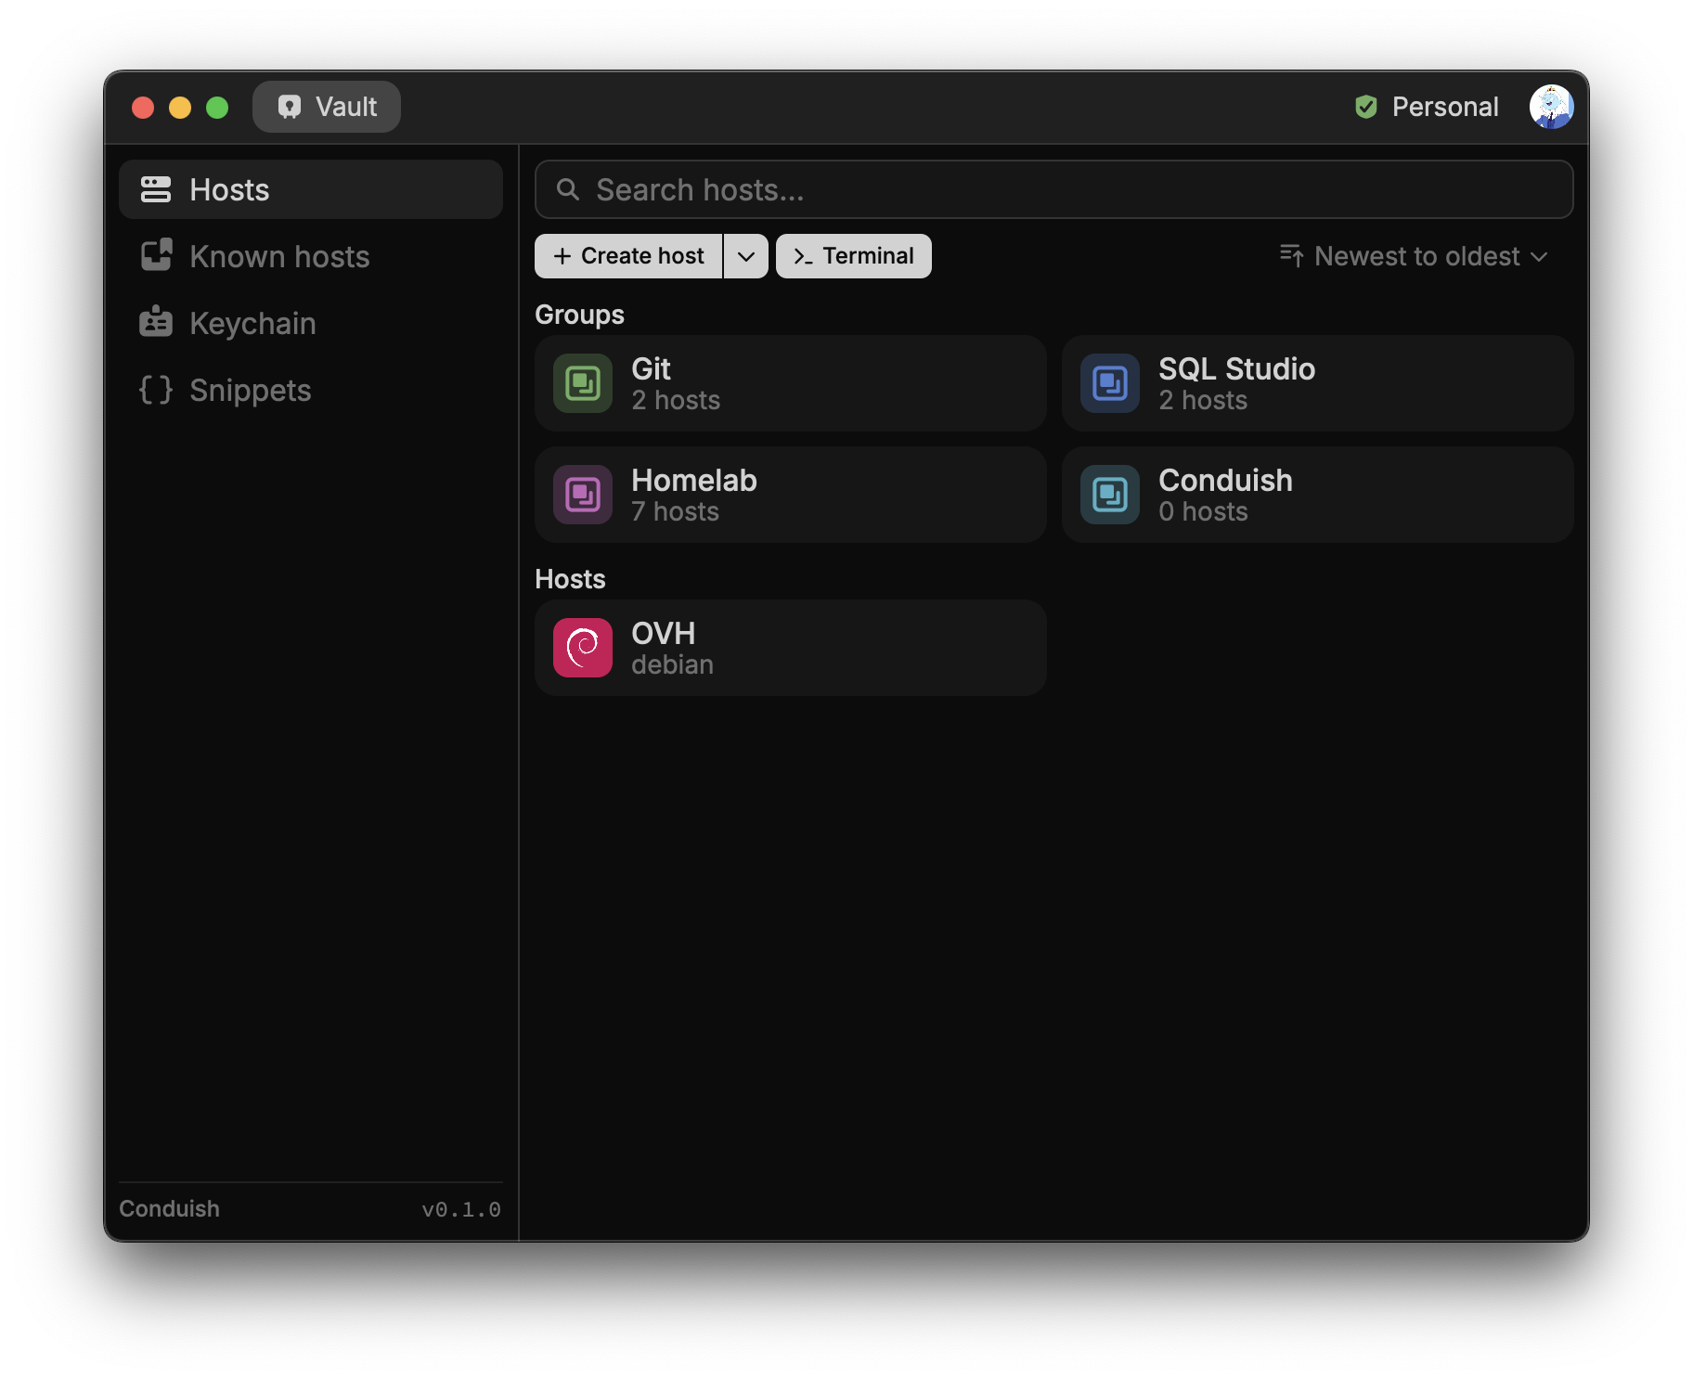Screen dimensions: 1693x1379
Task: Open the Homelab group with 7 hosts
Action: pyautogui.click(x=791, y=495)
